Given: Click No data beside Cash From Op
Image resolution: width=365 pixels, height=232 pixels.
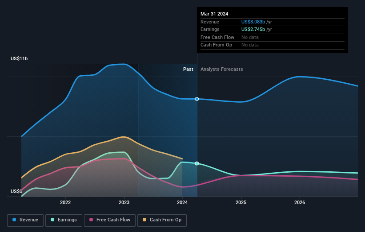Looking at the screenshot, I should pos(250,45).
